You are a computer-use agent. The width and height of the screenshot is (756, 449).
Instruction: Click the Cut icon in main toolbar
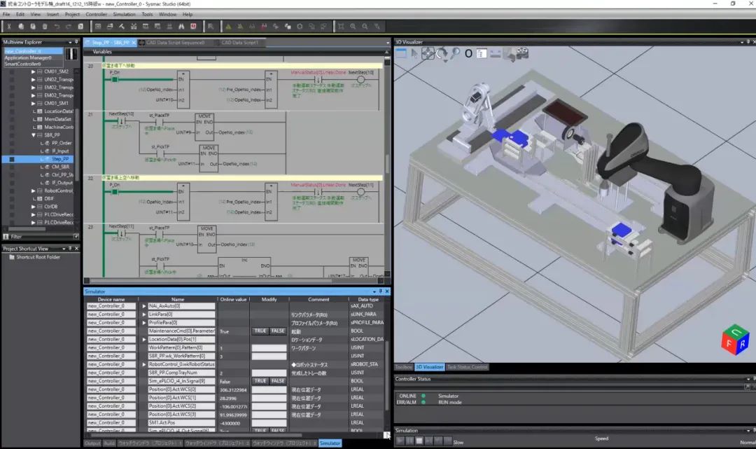pos(9,27)
